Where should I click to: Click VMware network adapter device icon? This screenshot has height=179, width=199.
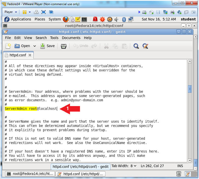click(x=165, y=12)
